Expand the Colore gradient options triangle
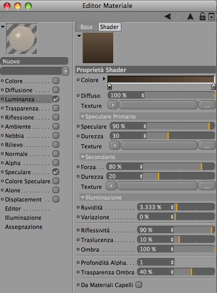 (104, 79)
